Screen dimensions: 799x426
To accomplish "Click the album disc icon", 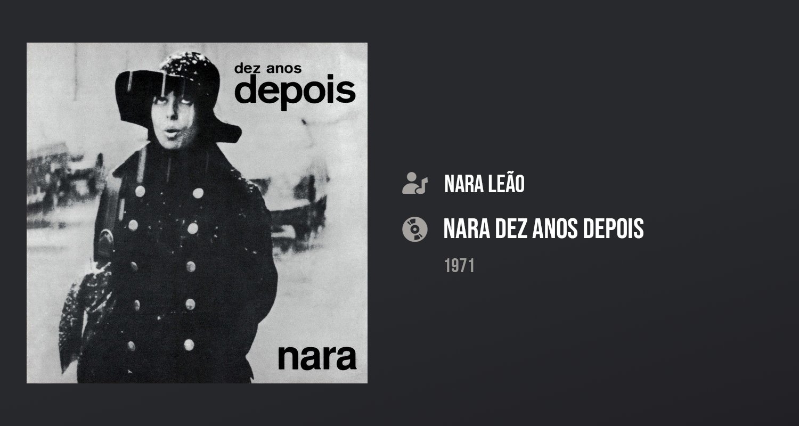I will pyautogui.click(x=415, y=229).
